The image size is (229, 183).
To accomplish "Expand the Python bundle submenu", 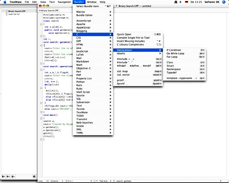I will (93, 82).
